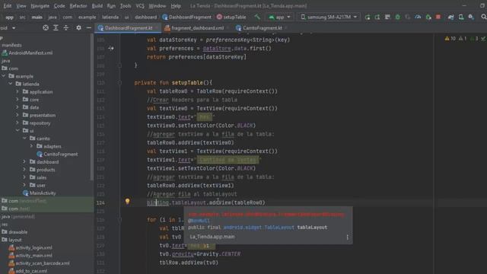Click the @NonNull annotation link in popup
Screen dimensions: 487x274
tap(199, 221)
